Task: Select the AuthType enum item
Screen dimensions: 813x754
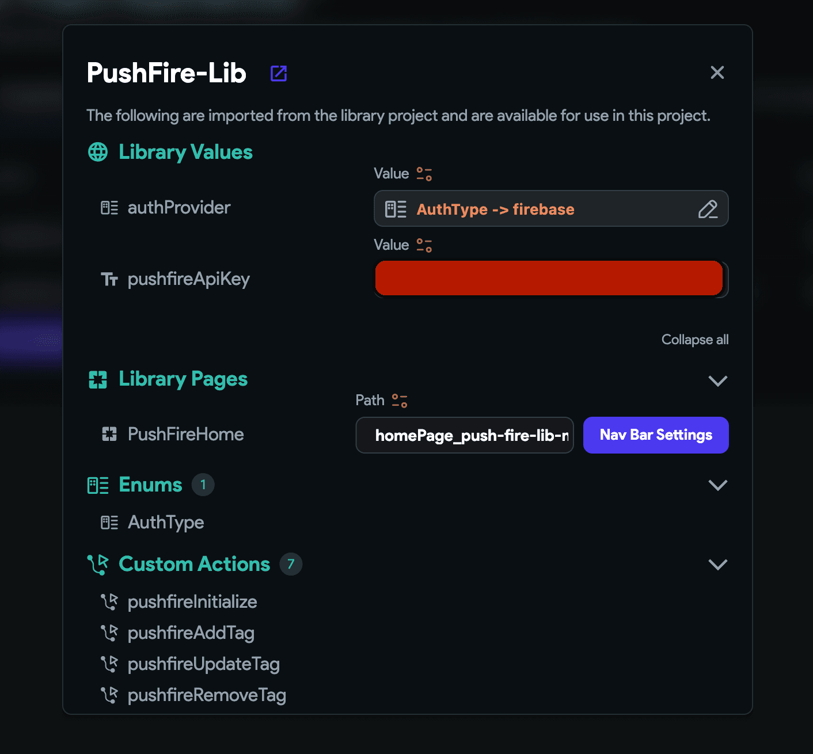Action: tap(166, 523)
